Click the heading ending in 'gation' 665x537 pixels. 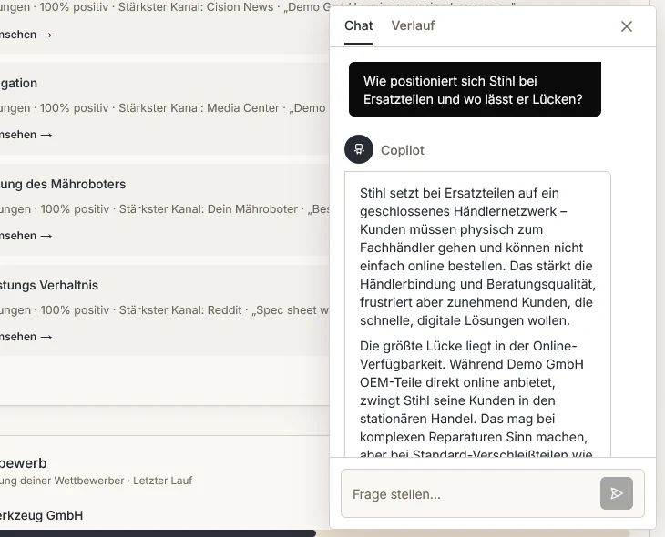click(18, 83)
